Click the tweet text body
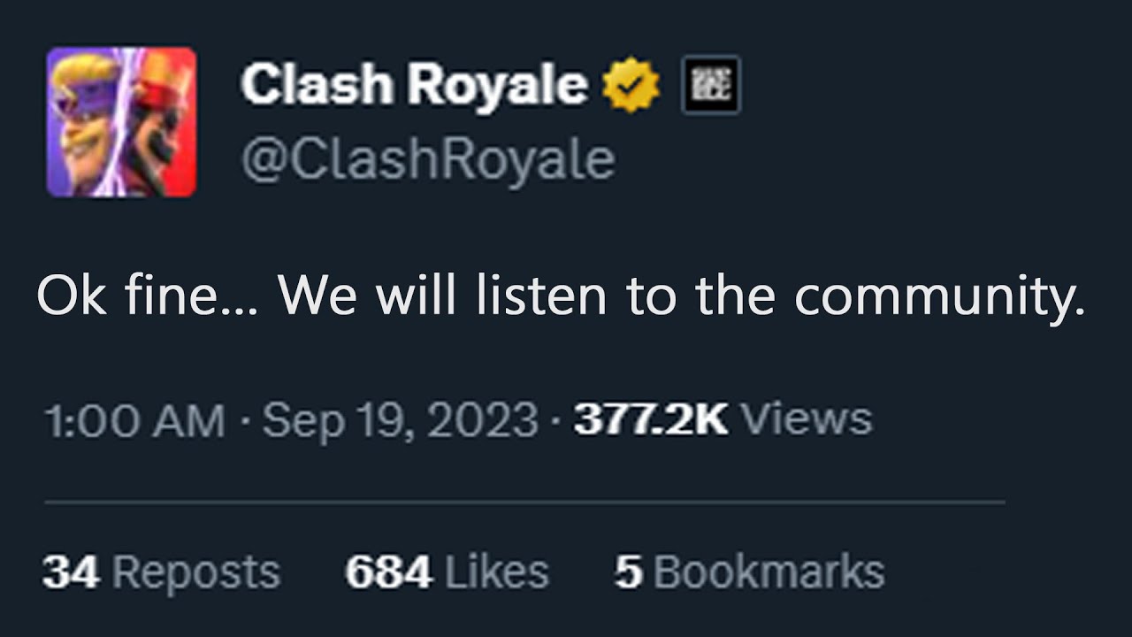The image size is (1132, 637). (x=561, y=296)
